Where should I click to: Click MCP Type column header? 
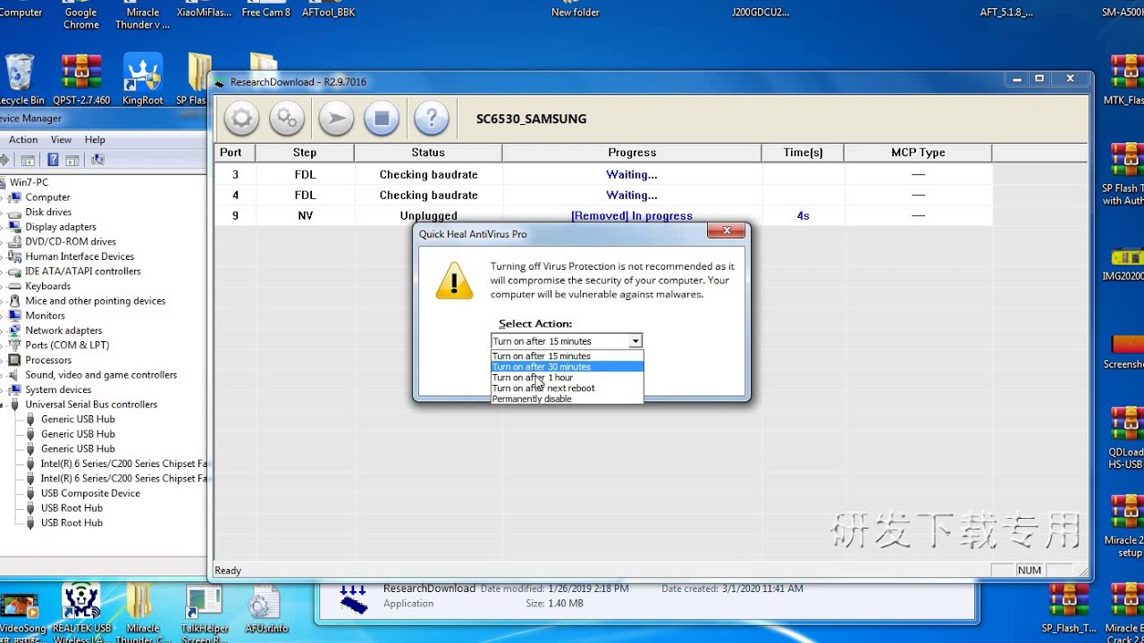tap(918, 153)
